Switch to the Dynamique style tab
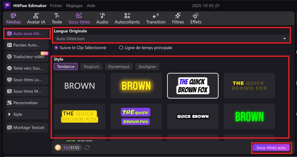Screen dimensions: 297x157 point(119,67)
